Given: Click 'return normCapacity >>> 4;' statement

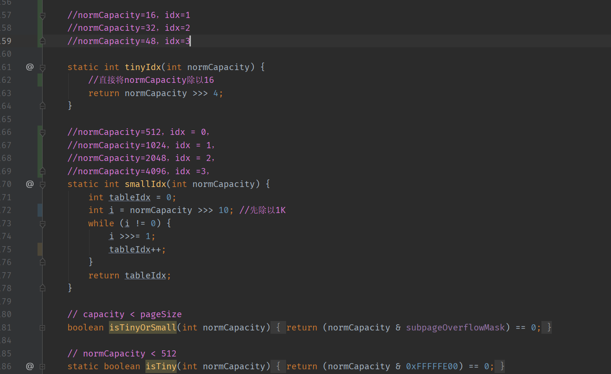Looking at the screenshot, I should 156,93.
